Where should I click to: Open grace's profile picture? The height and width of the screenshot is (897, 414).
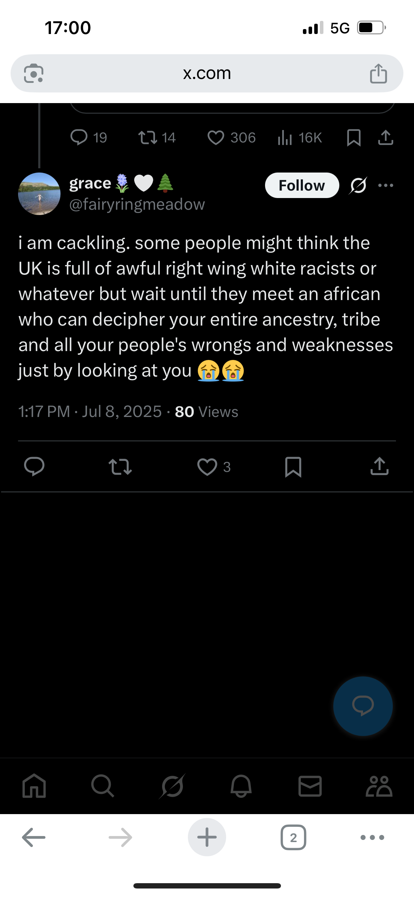pos(39,194)
